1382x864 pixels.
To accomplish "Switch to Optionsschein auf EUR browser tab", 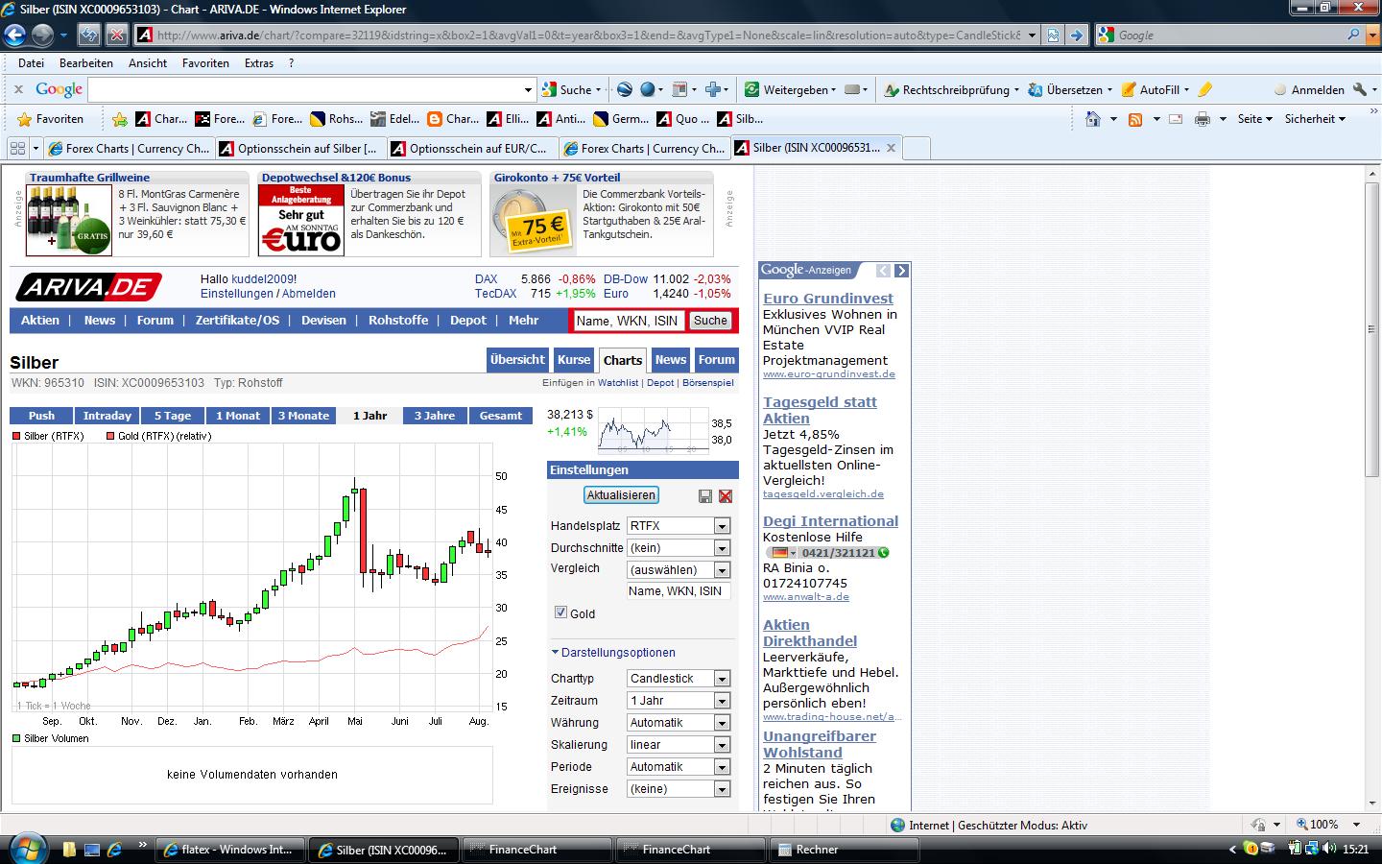I will click(x=473, y=148).
